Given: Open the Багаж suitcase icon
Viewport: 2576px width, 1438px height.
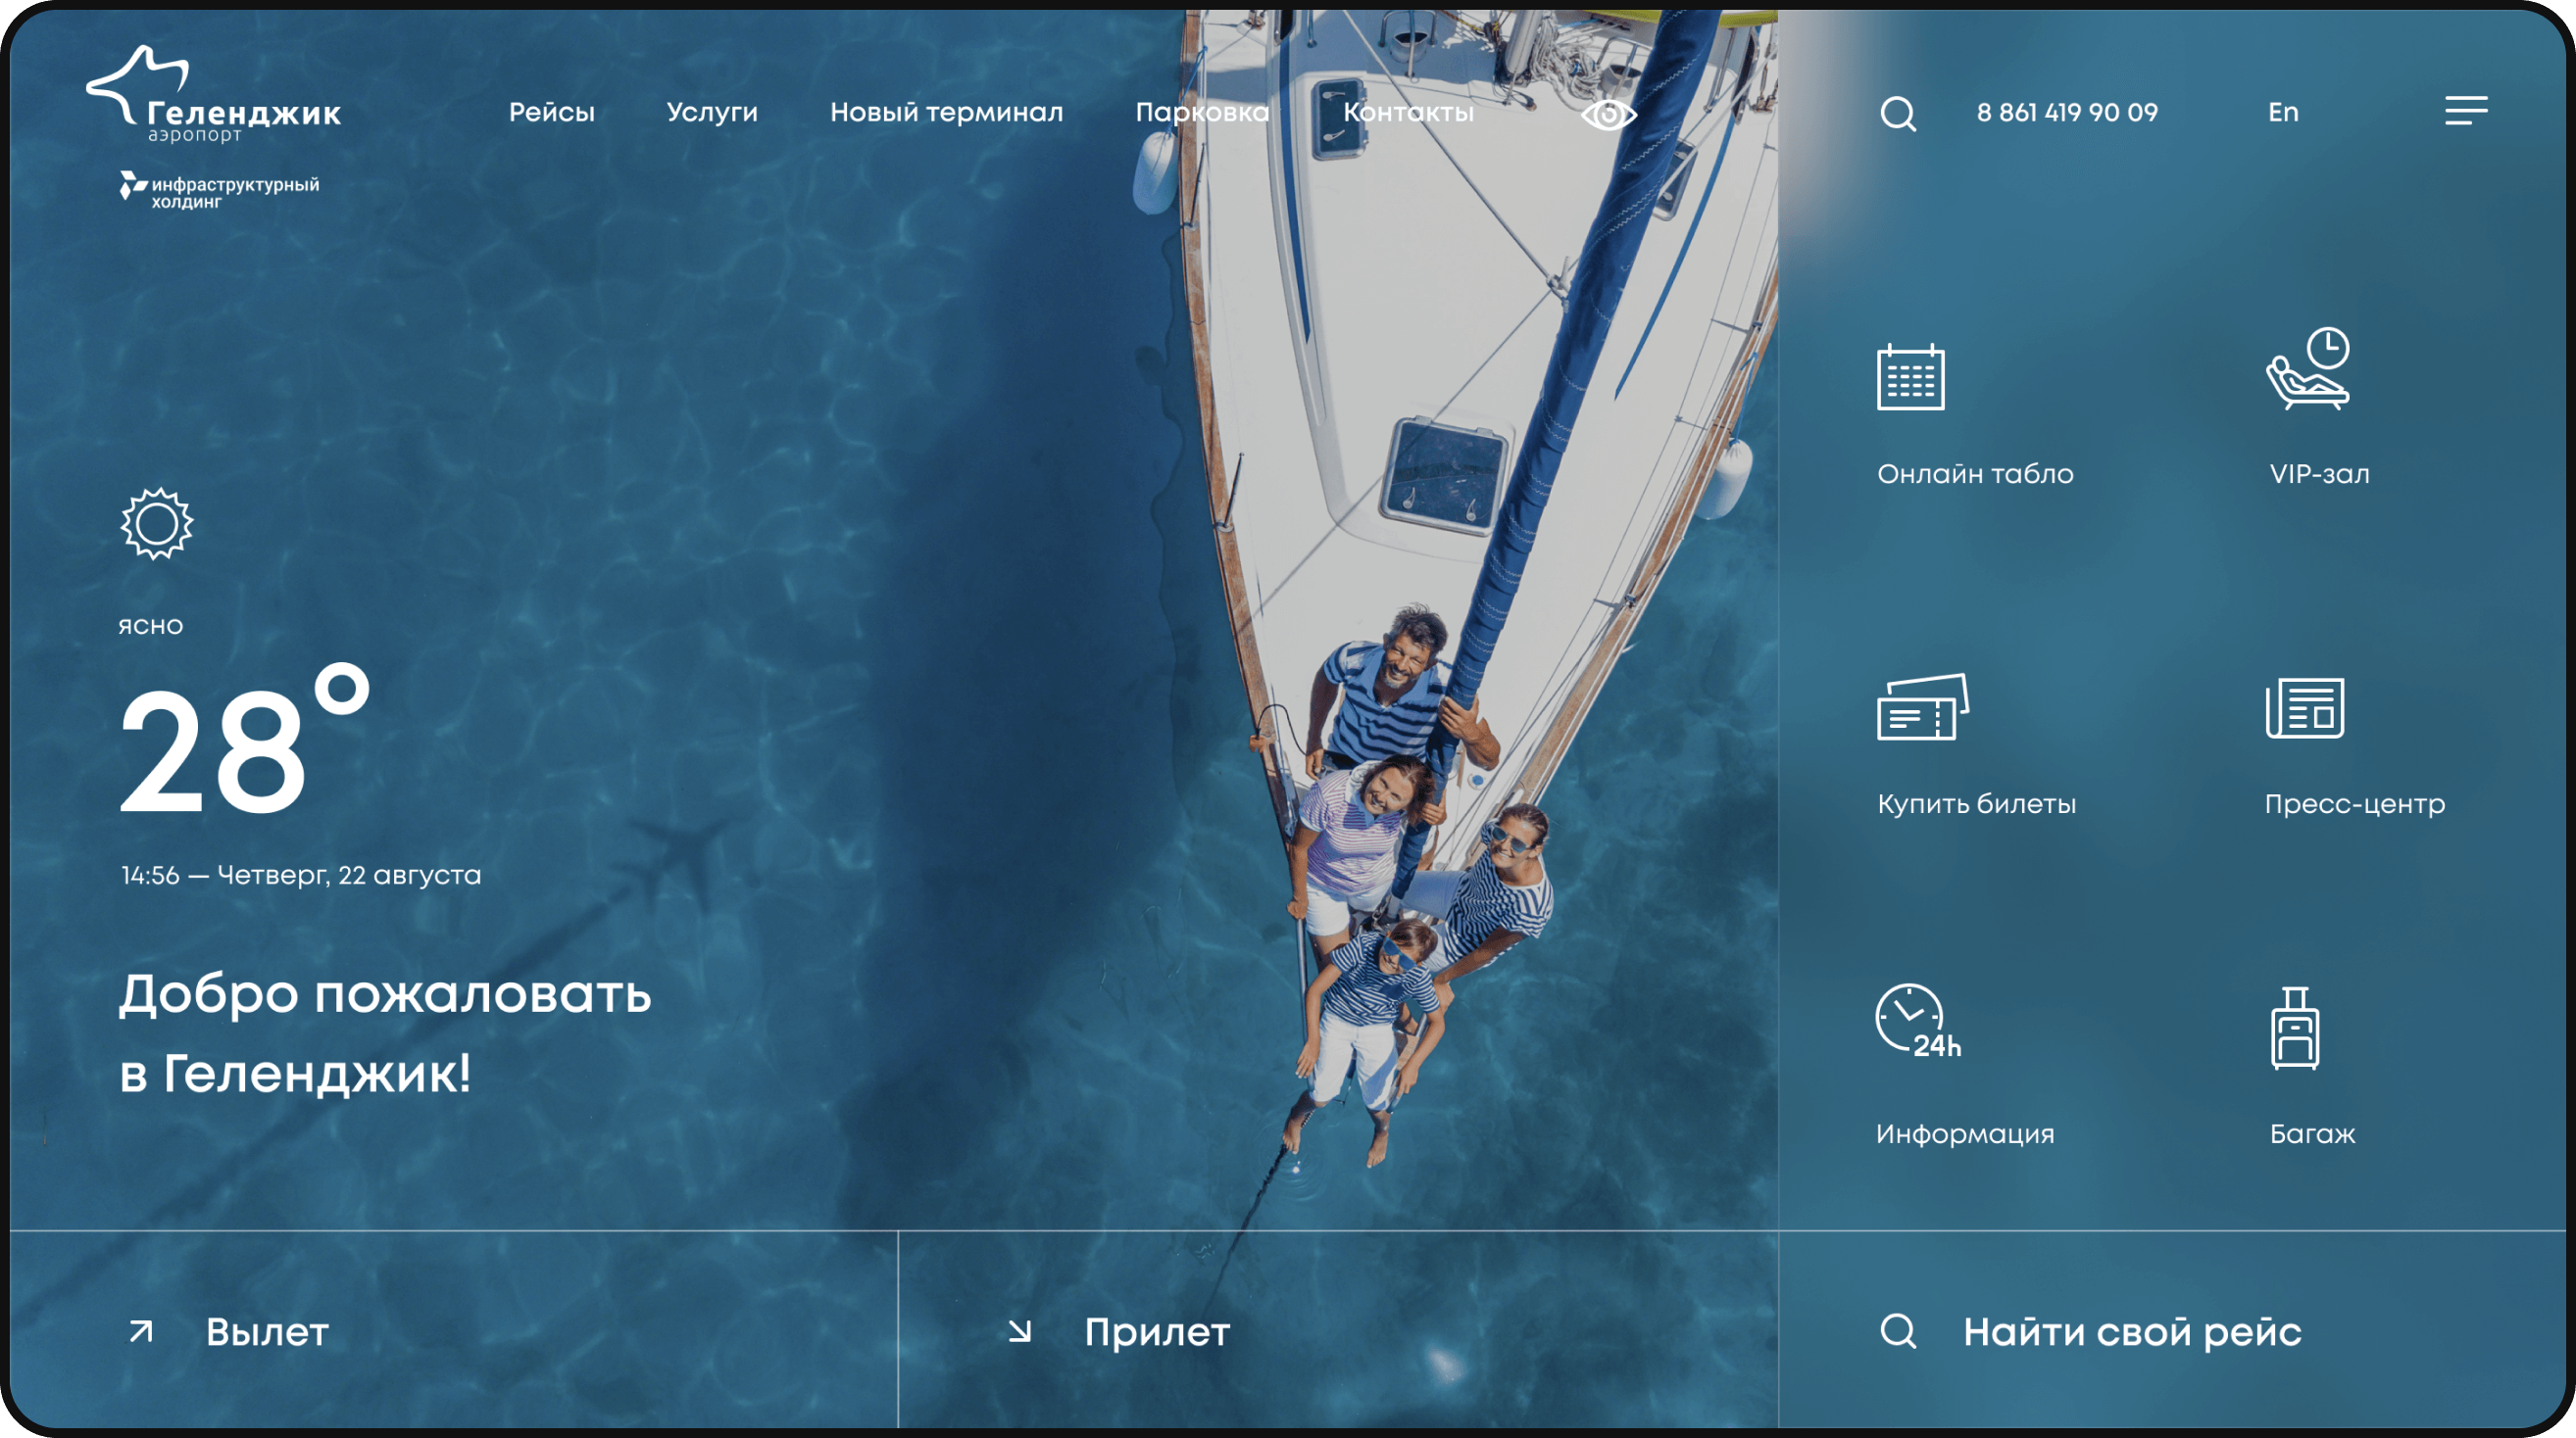Looking at the screenshot, I should (x=2294, y=1029).
